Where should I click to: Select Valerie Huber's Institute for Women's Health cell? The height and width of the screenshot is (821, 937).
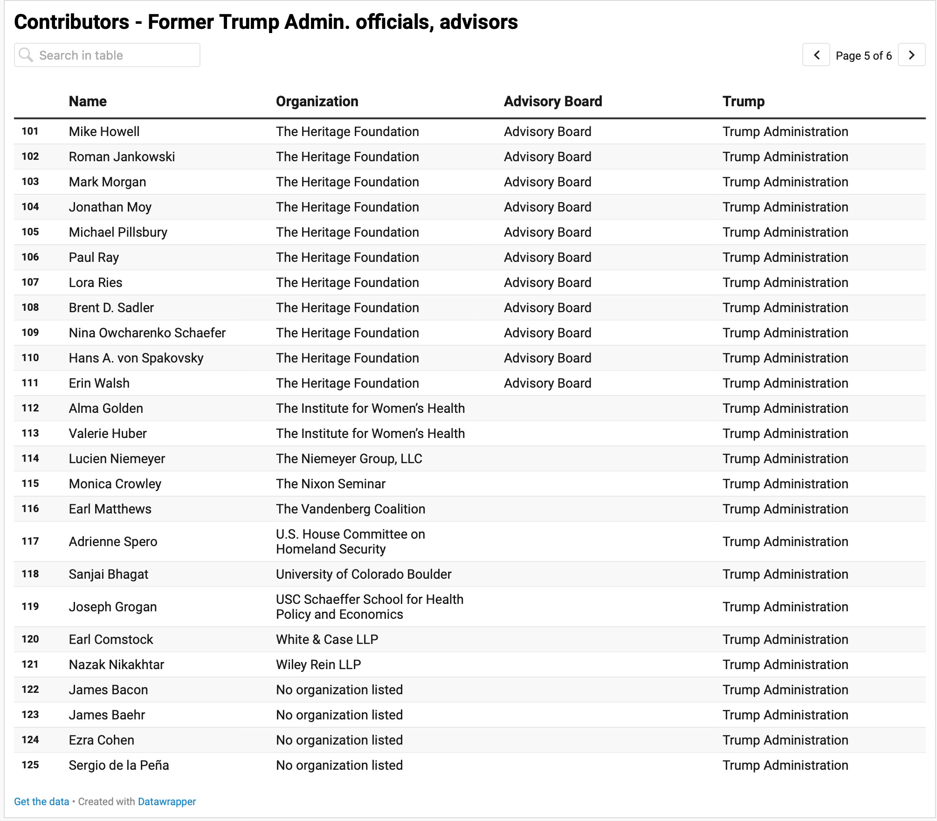coord(371,433)
